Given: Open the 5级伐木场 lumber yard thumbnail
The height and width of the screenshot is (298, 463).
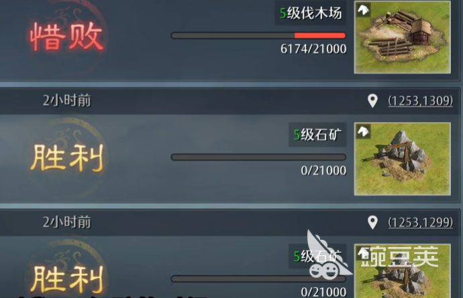Looking at the screenshot, I should [402, 37].
